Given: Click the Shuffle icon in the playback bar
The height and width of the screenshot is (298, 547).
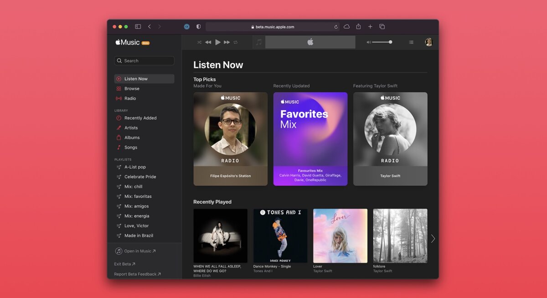Looking at the screenshot, I should [x=199, y=42].
